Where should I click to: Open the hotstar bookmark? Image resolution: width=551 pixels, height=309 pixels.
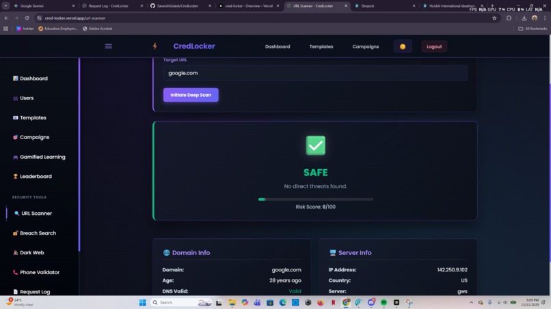click(25, 29)
